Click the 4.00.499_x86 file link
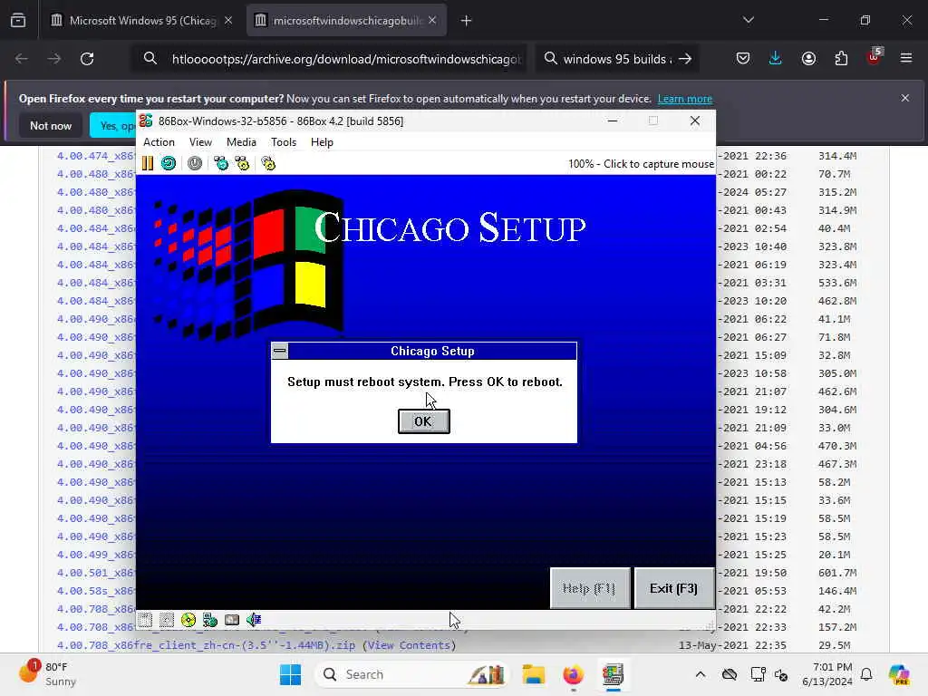 point(96,555)
